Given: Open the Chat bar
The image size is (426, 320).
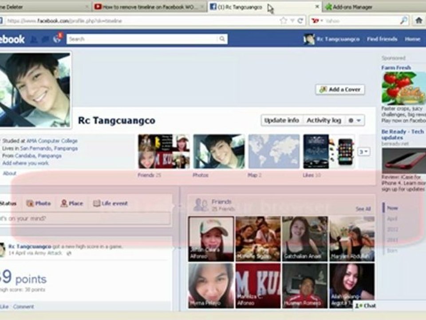Looking at the screenshot, I should (x=366, y=306).
